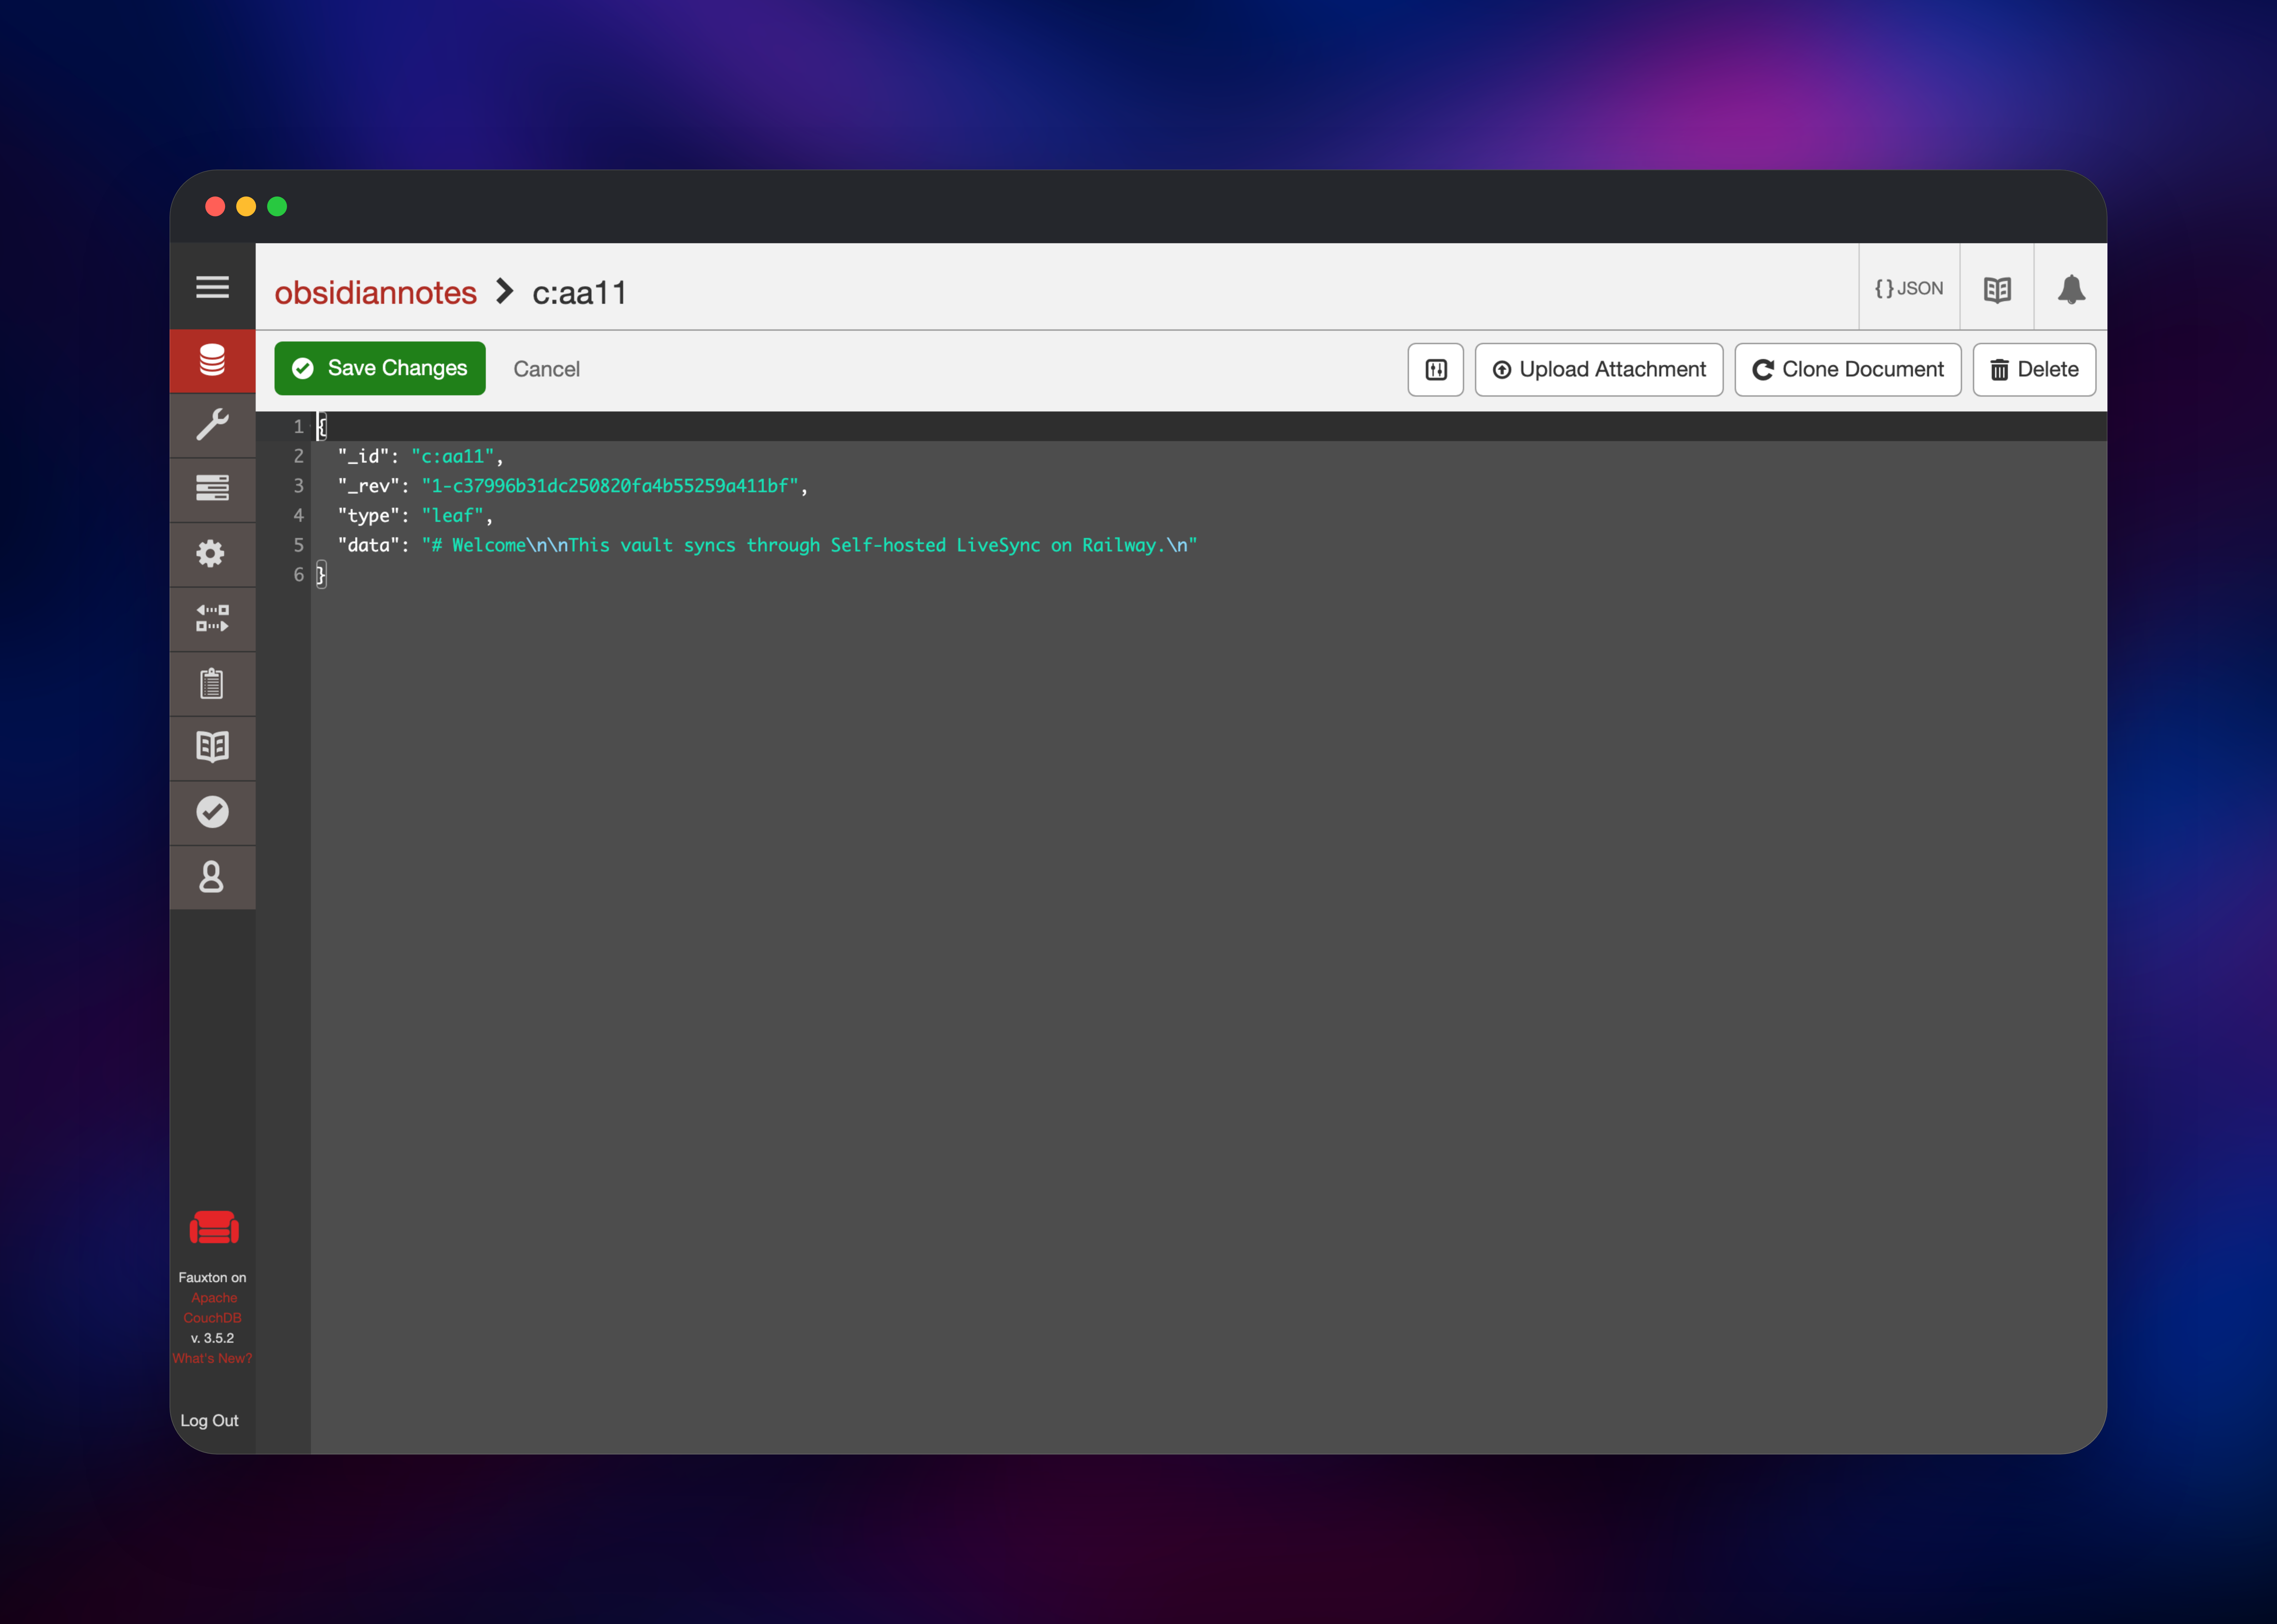This screenshot has height=1624, width=2277.
Task: Click the "_rev" revision hash value
Action: pos(610,486)
